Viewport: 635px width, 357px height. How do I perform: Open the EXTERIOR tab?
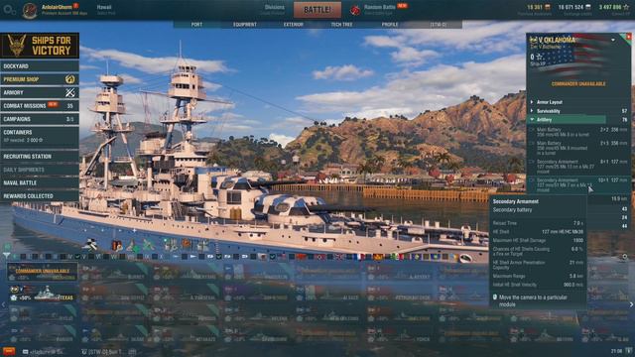(294, 25)
